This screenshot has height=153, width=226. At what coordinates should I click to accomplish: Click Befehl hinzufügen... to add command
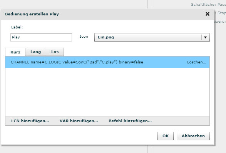pos(130,121)
